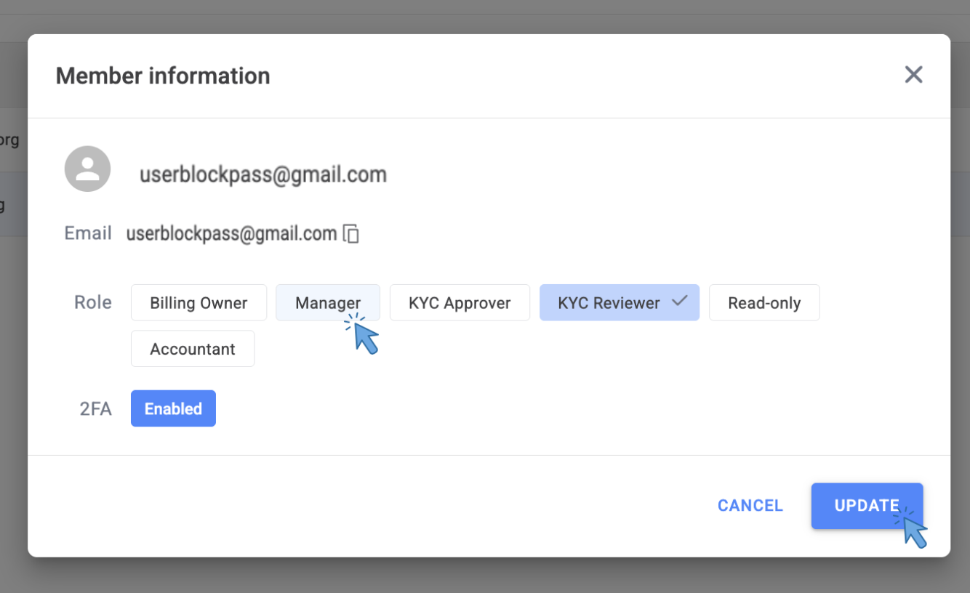970x593 pixels.
Task: Click the Role label
Action: click(93, 303)
